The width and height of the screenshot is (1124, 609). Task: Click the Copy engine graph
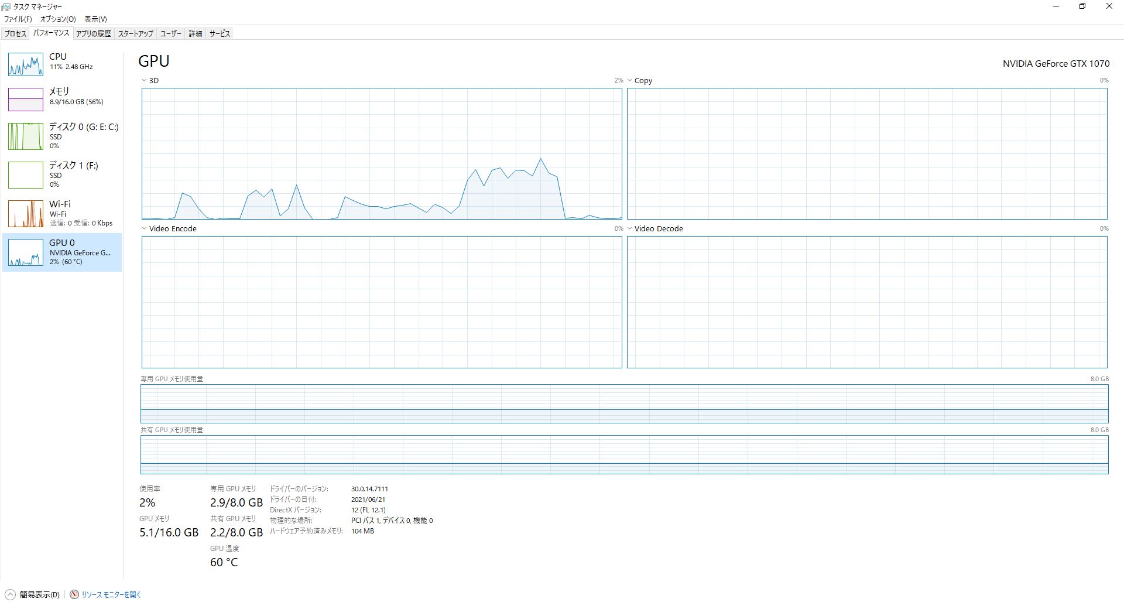[x=867, y=154]
